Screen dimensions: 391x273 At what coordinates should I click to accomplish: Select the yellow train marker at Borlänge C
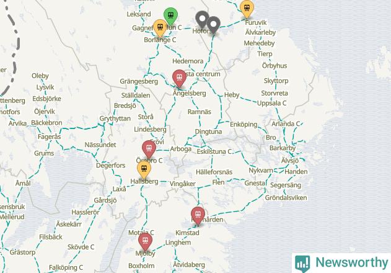[x=160, y=28]
